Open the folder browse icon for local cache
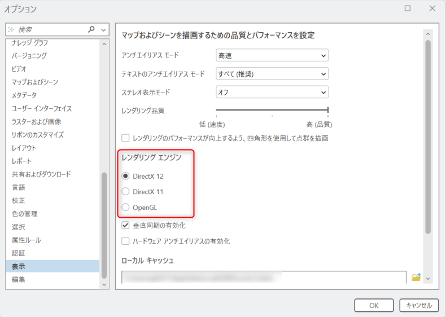The image size is (446, 317). click(416, 277)
